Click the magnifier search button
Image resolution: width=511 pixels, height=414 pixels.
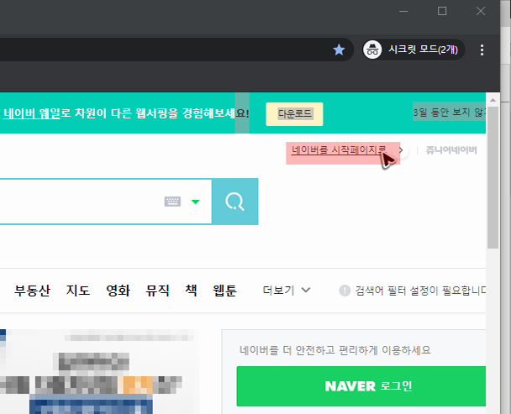235,202
